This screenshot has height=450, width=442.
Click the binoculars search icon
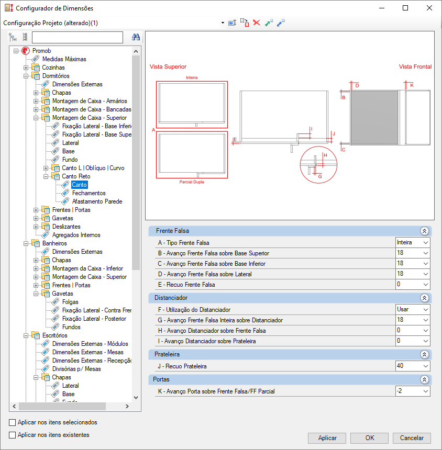[136, 37]
